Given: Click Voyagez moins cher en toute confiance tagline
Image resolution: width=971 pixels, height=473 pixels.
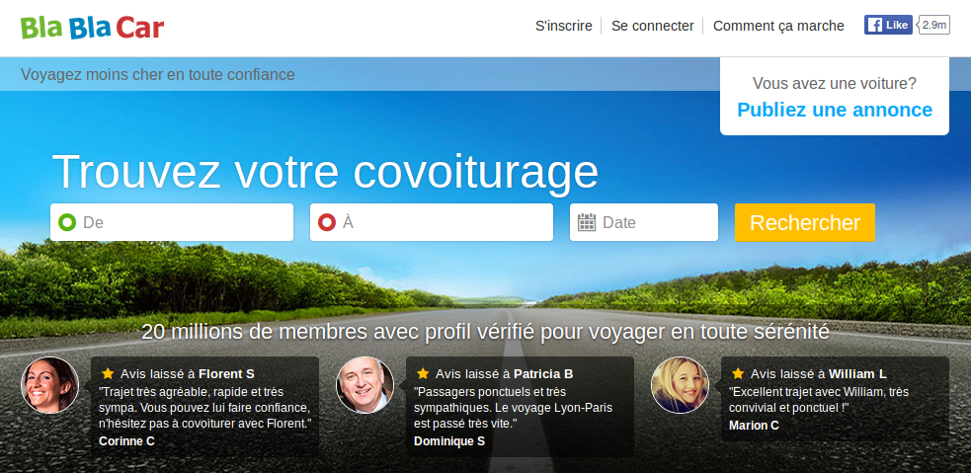Looking at the screenshot, I should [x=158, y=74].
